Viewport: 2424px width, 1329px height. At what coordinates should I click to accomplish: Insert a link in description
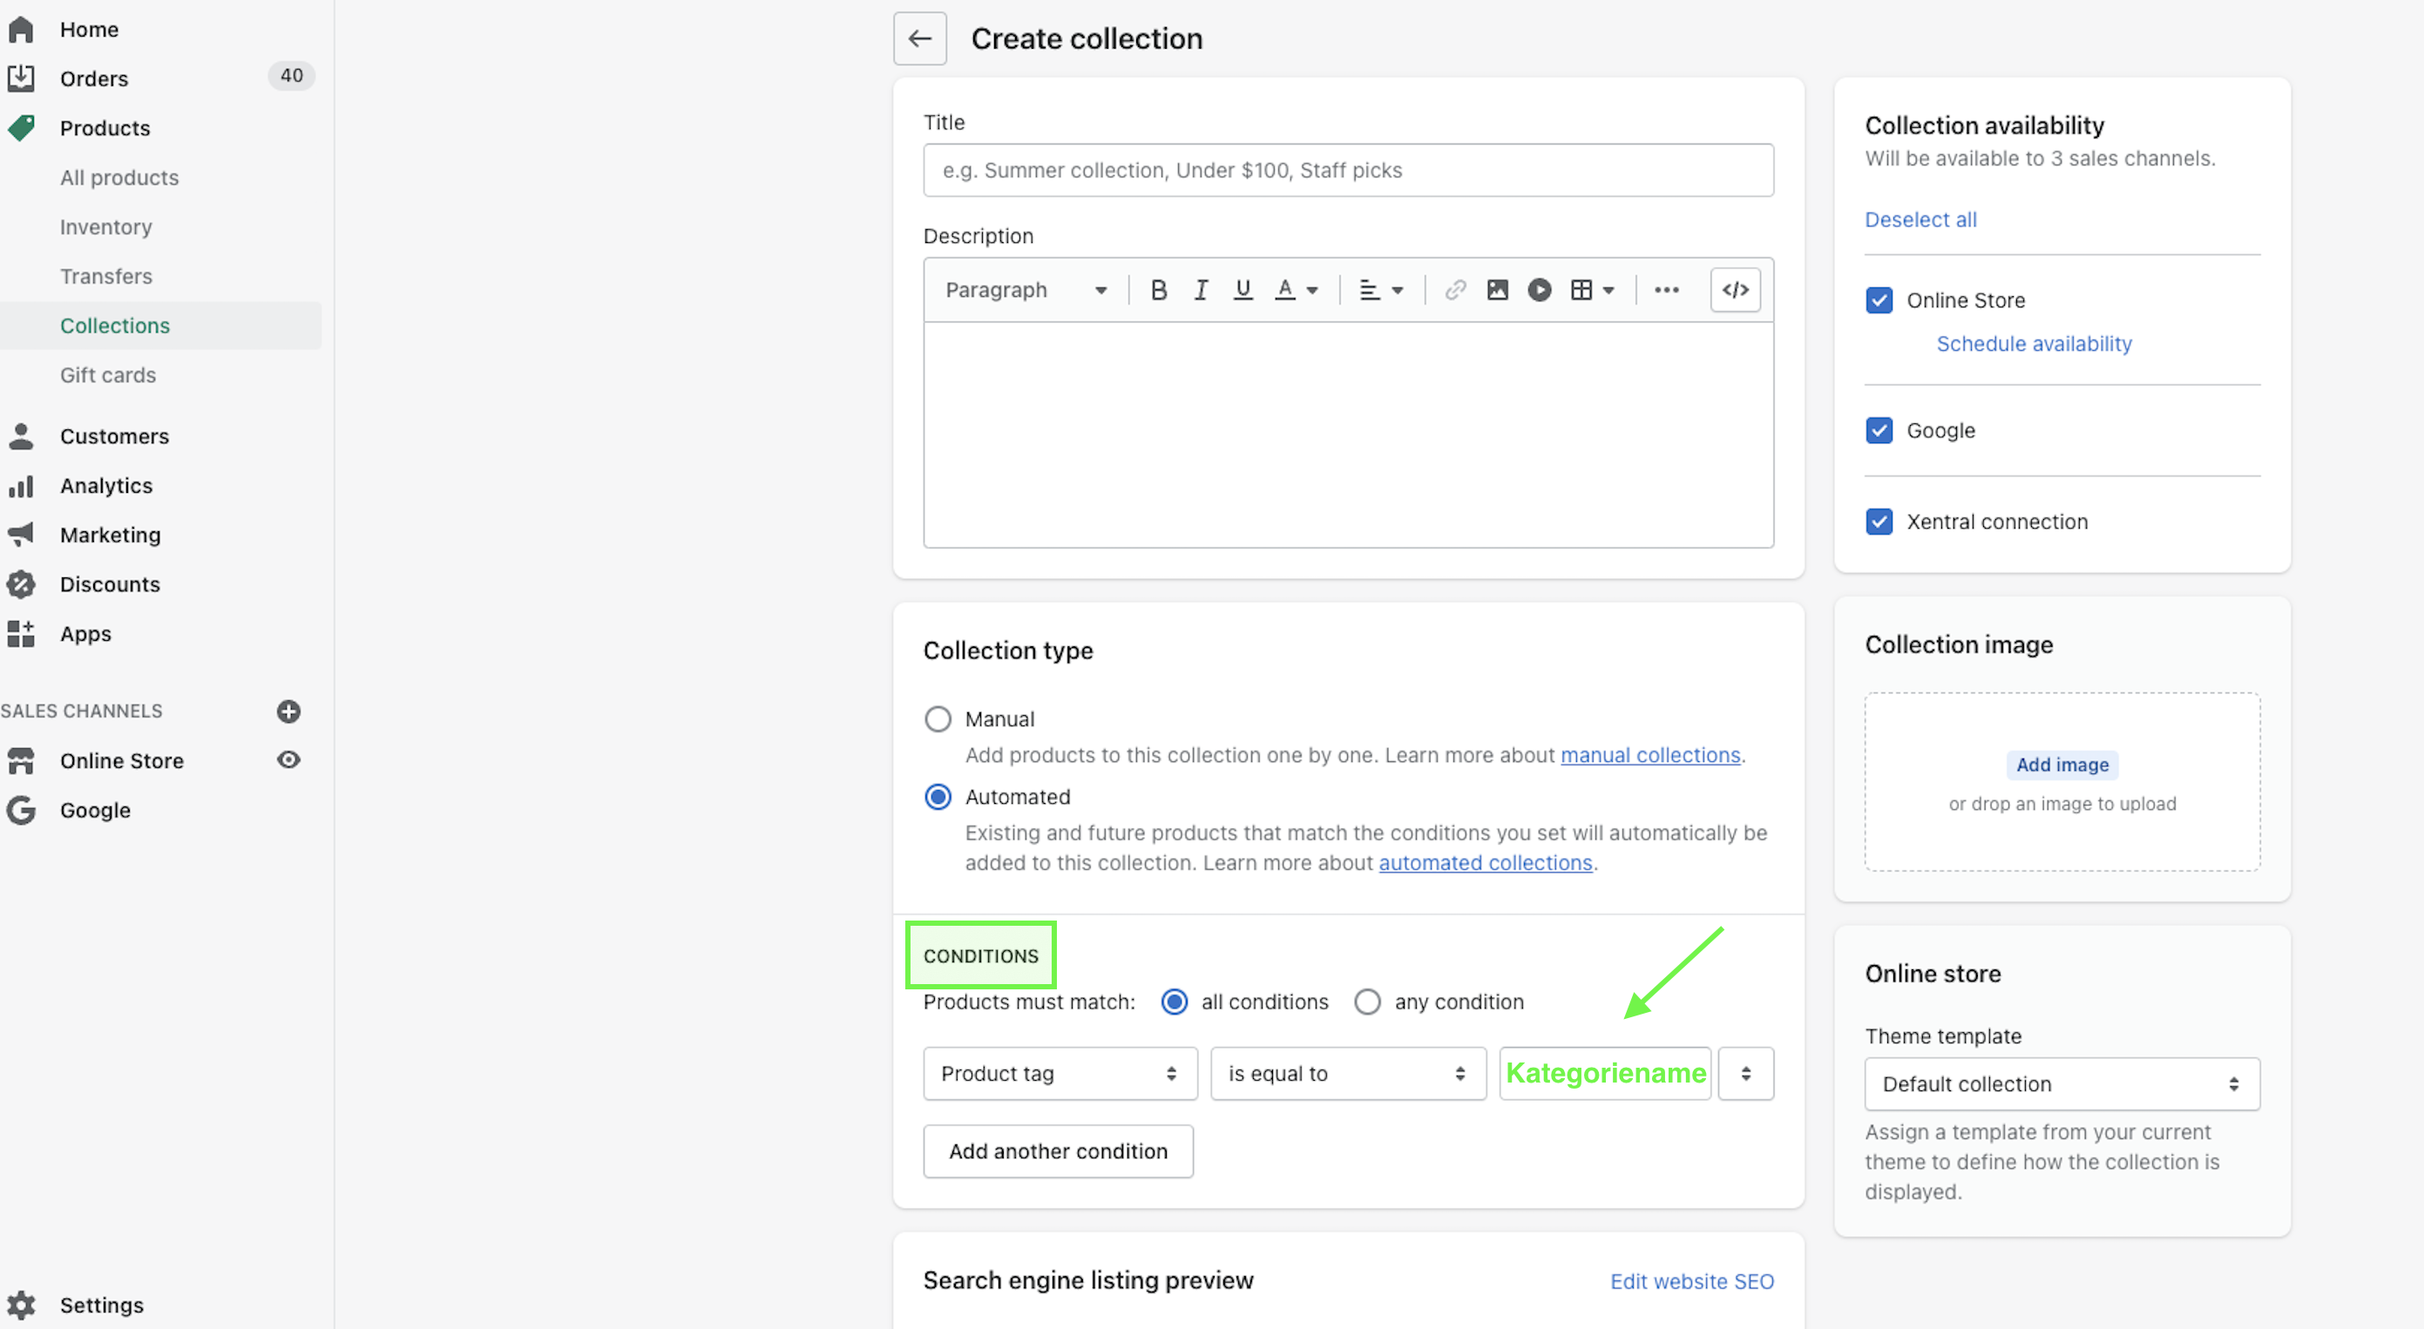[x=1455, y=290]
